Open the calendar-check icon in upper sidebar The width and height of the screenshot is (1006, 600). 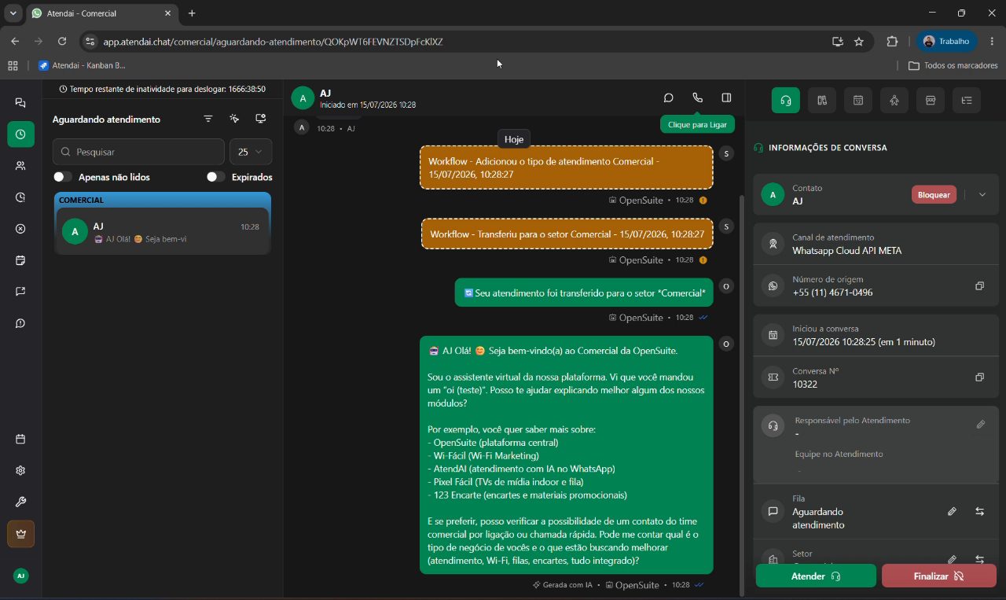pos(20,260)
